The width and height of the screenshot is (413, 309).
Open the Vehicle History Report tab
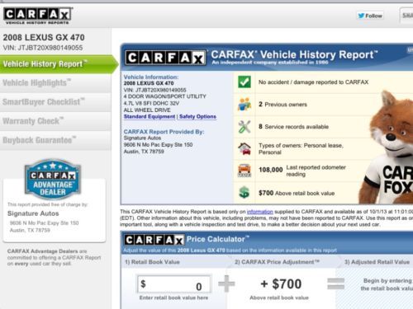tap(59, 64)
